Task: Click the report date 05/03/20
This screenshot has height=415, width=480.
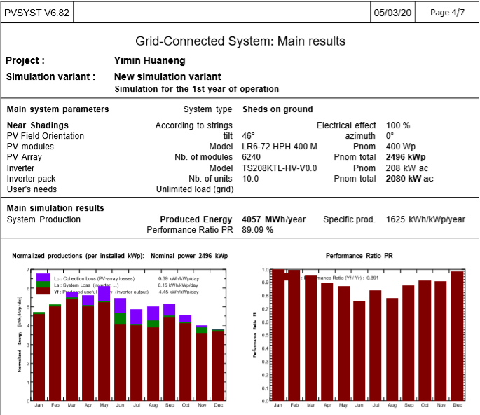Action: point(393,13)
